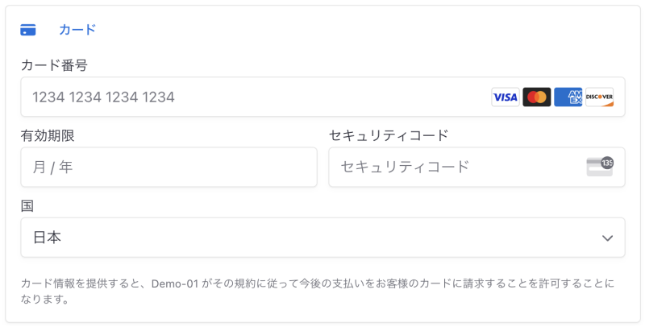
Task: Click the CVC card hint icon
Action: click(x=600, y=167)
